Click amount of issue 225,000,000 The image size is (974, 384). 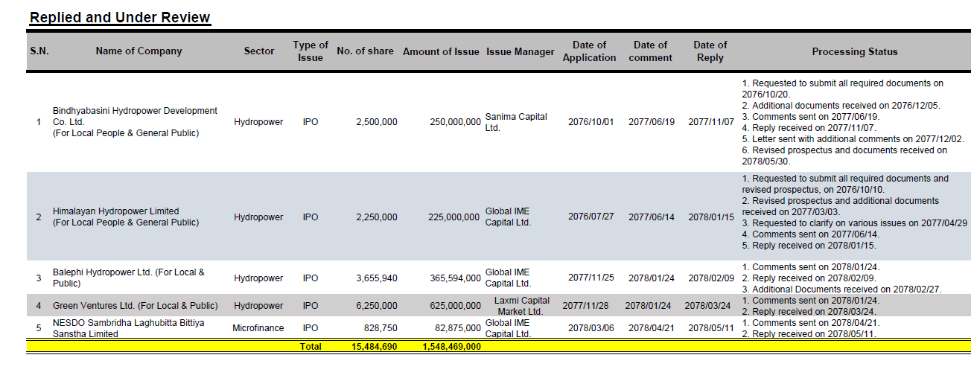coord(455,217)
